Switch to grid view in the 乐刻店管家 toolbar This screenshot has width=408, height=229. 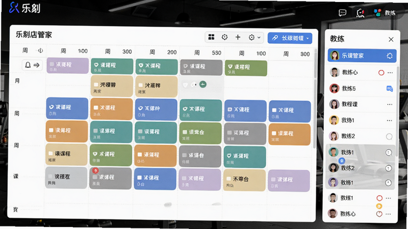(x=211, y=37)
